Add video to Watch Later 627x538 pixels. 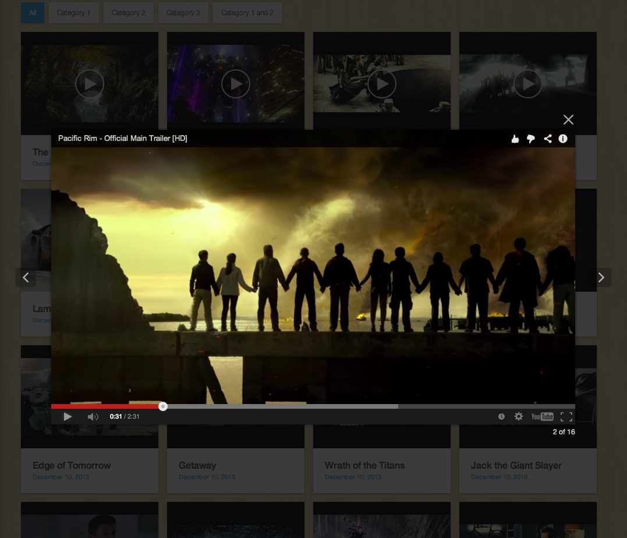point(501,416)
